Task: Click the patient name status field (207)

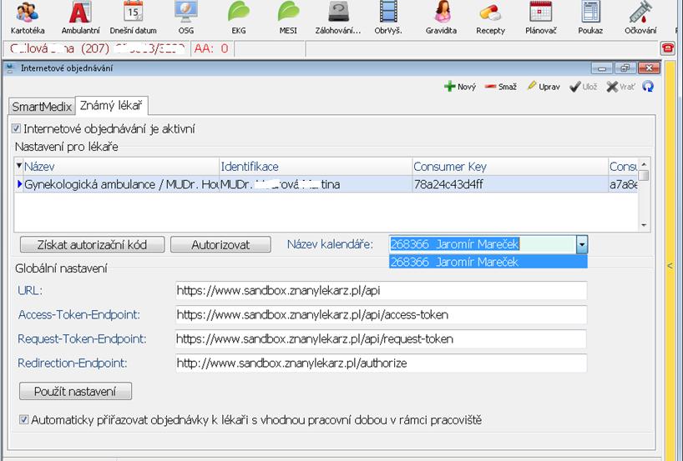Action: [x=97, y=48]
